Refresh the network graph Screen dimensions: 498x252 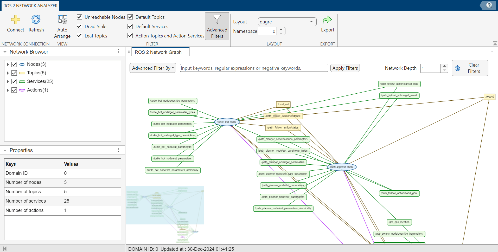36,20
